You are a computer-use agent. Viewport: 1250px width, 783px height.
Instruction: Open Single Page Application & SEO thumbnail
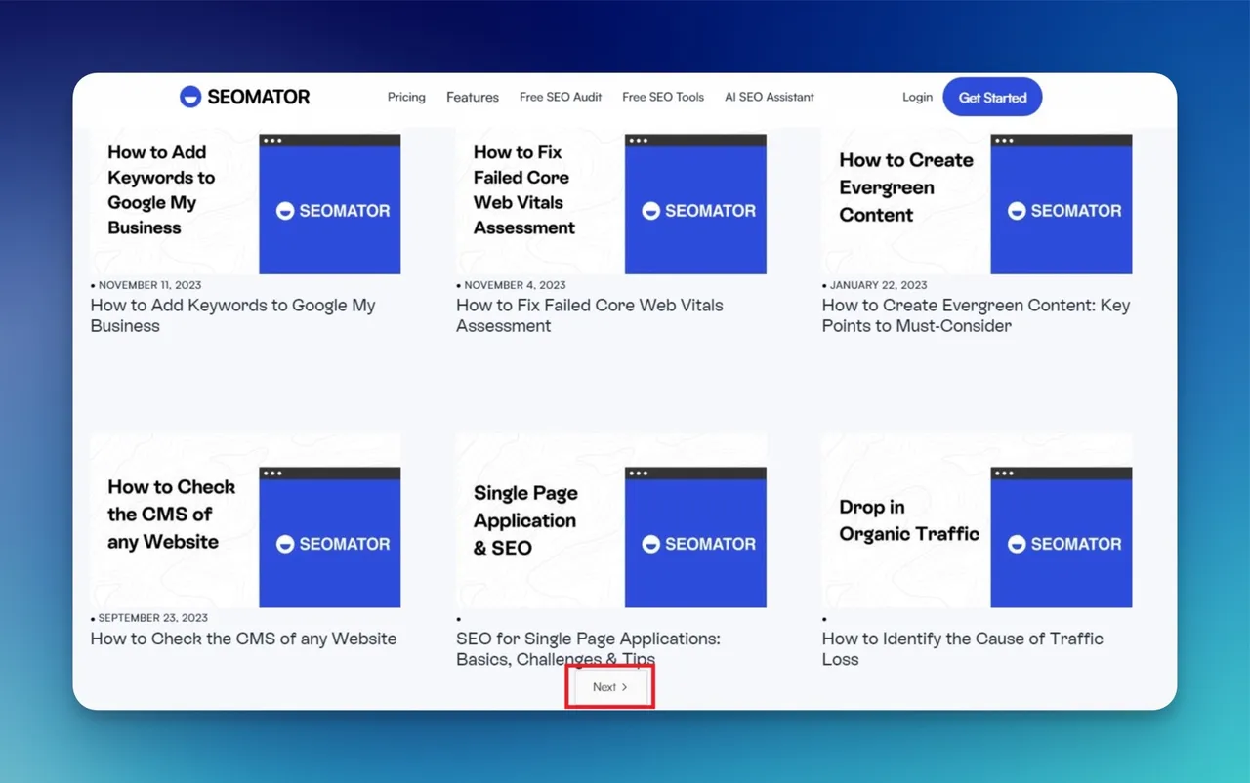point(611,520)
